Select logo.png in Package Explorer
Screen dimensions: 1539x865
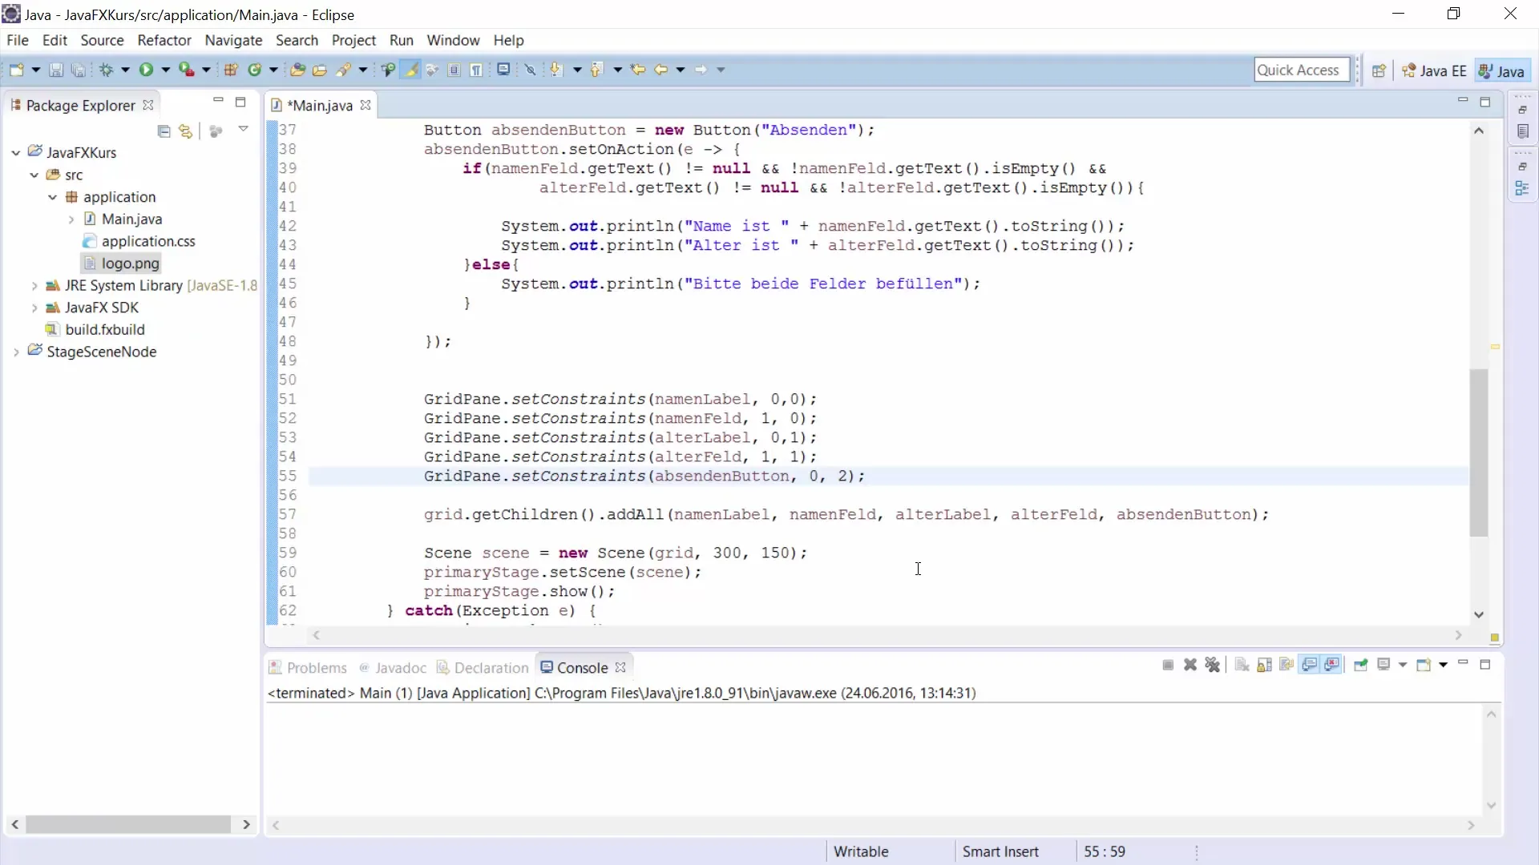122,263
